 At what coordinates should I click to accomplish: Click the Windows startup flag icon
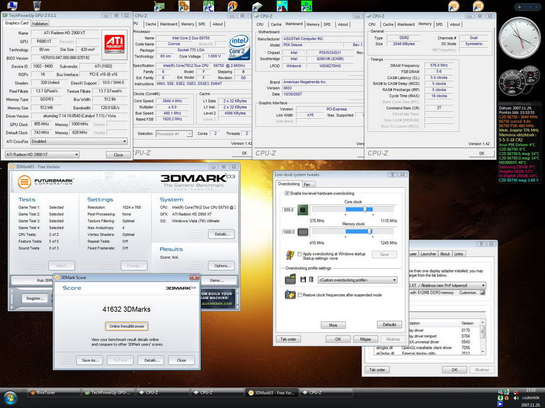[x=290, y=255]
